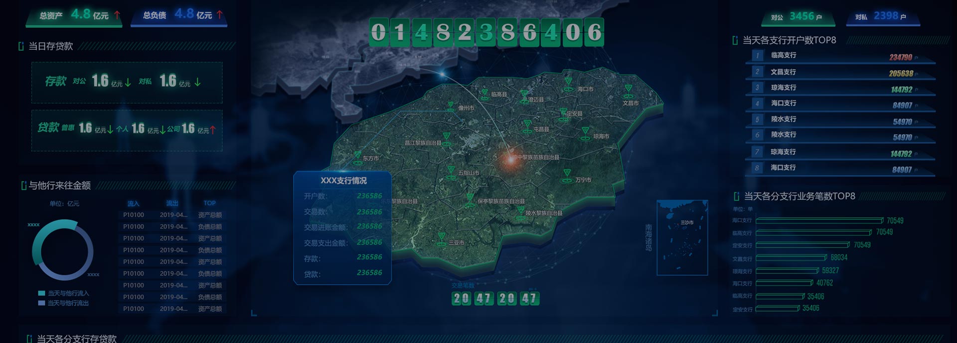Select the 总资产 4.8亿元 header tab
957x343 pixels.
74,15
